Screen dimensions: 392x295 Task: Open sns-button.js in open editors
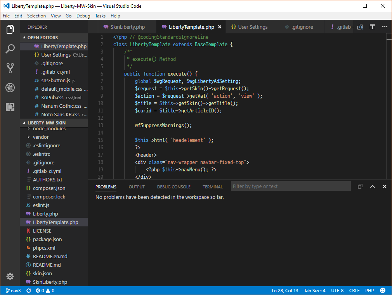click(54, 80)
